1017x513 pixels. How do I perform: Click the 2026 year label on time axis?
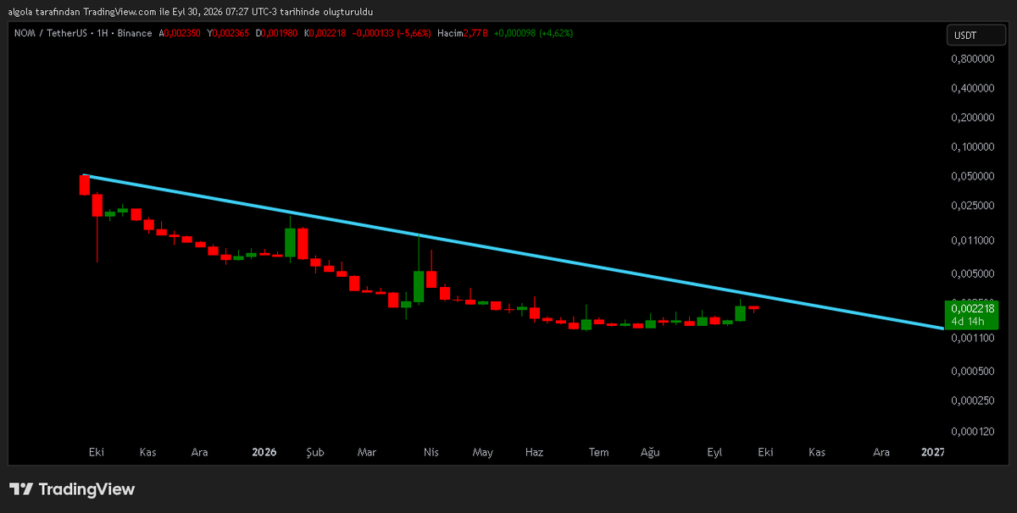click(x=264, y=452)
